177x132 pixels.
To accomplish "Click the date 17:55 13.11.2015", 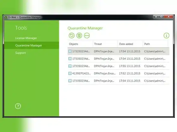I will pos(130,66).
